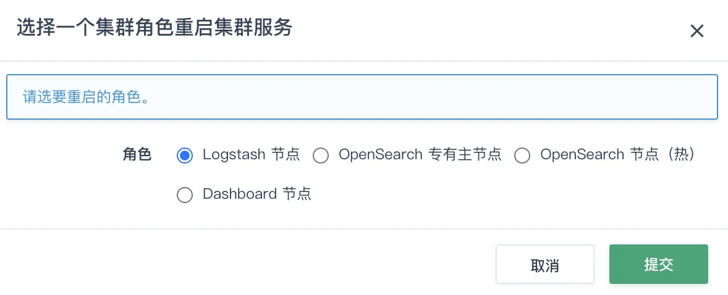Click the OpenSearch 节点（热）text label
728x295 pixels.
(619, 154)
